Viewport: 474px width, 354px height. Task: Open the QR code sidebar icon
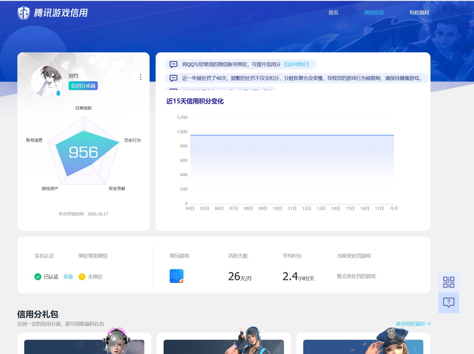pos(449,282)
